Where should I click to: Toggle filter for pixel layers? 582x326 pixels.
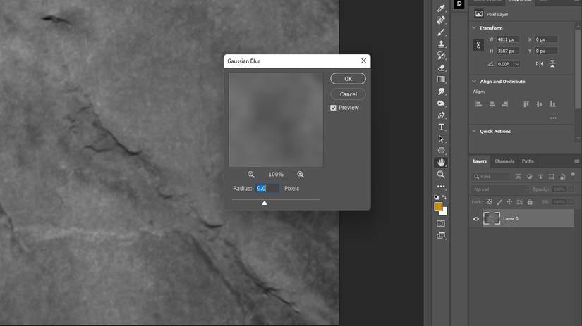[519, 177]
